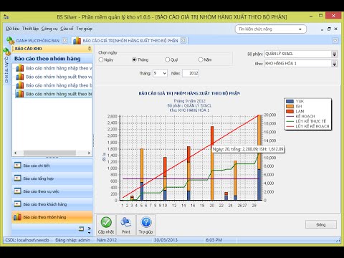Image resolution: width=344 pixels, height=258 pixels.
Task: Pin the BÁO CÁO KHO panel
Action: coord(90,49)
